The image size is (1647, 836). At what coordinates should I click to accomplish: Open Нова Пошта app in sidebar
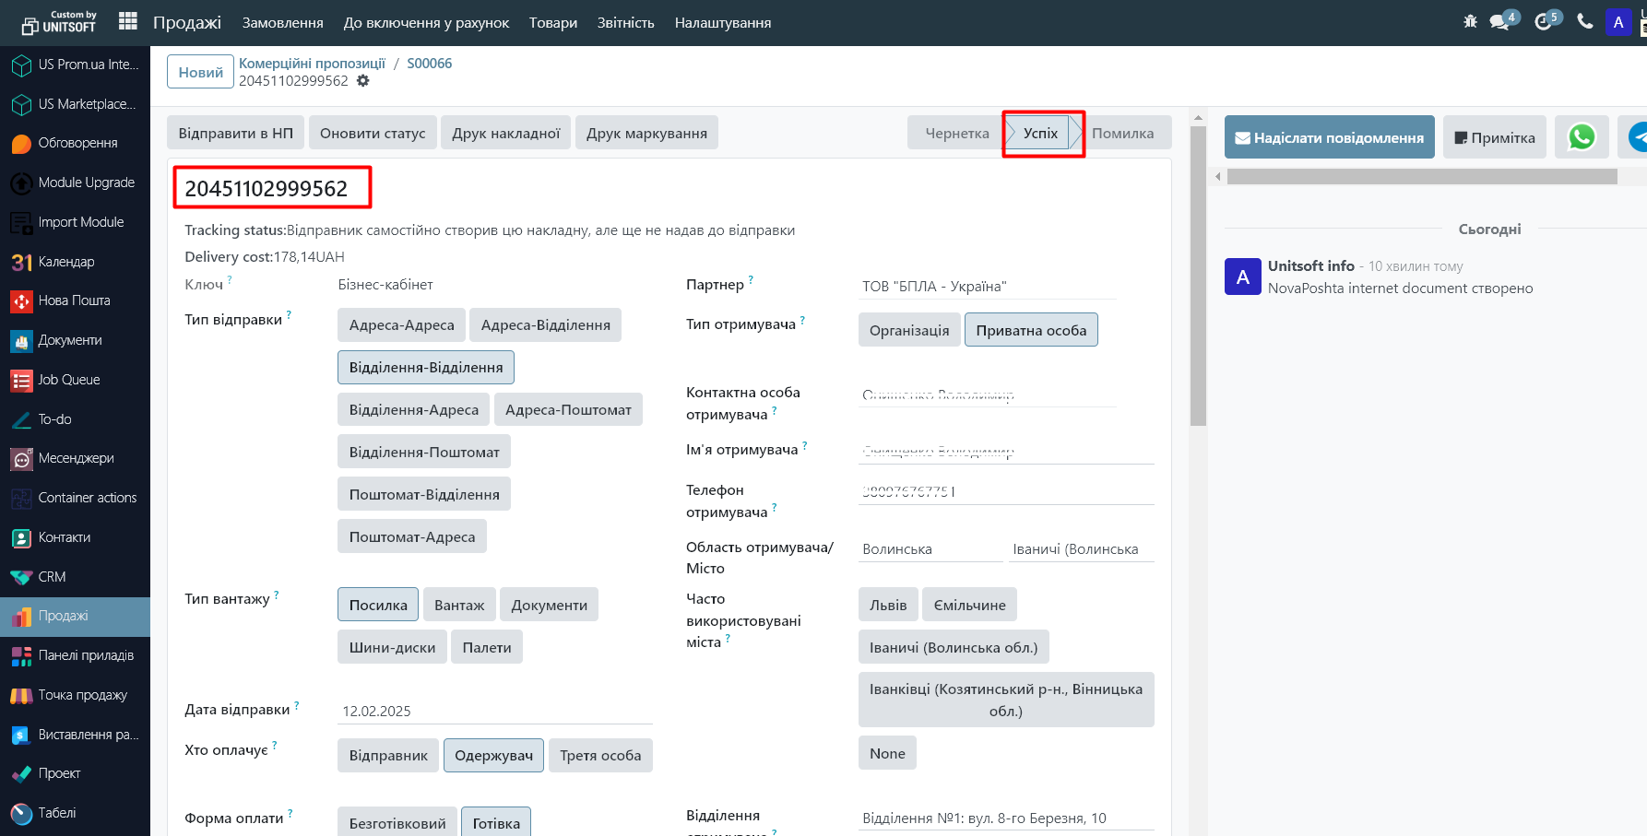click(x=74, y=300)
